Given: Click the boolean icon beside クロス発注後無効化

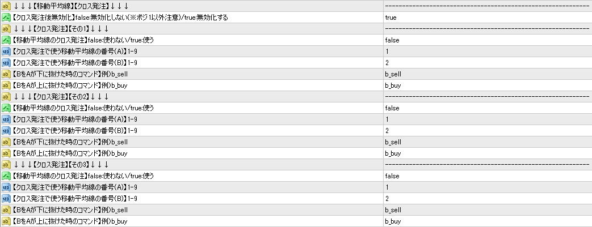Looking at the screenshot, I should [x=6, y=18].
